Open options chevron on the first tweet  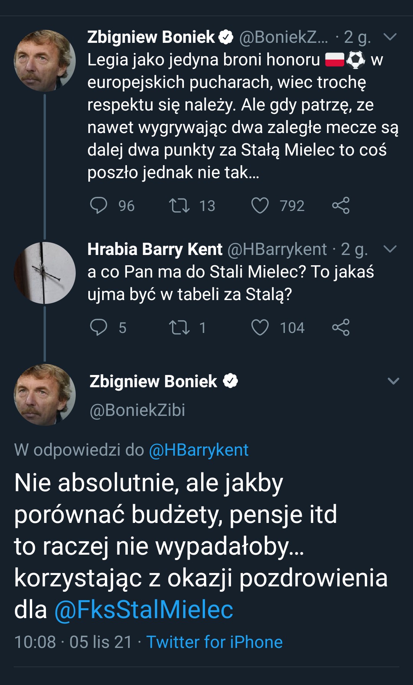click(390, 37)
